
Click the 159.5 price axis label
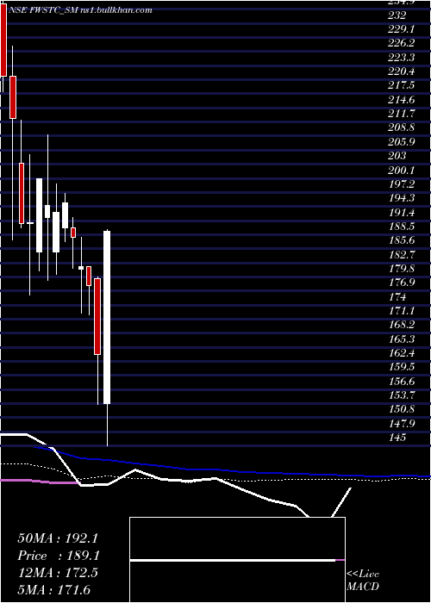point(402,367)
